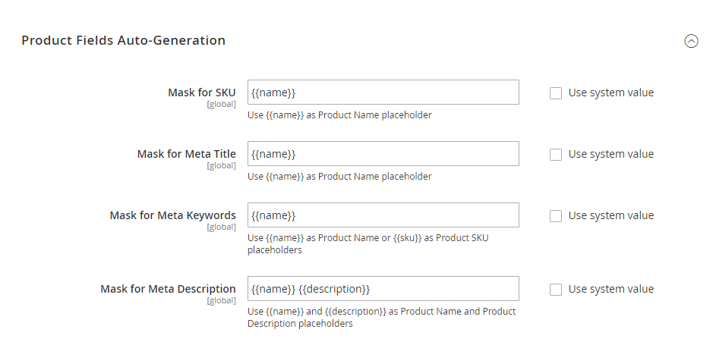Check Use system value box for Meta Keywords
Viewport: 713px width, 345px height.
556,216
